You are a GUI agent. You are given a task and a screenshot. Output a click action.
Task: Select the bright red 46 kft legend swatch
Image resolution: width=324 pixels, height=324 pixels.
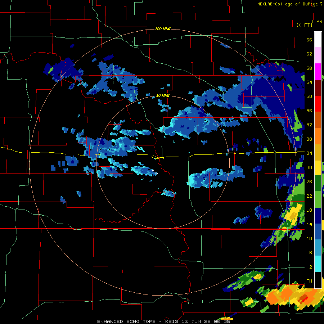point(318,104)
